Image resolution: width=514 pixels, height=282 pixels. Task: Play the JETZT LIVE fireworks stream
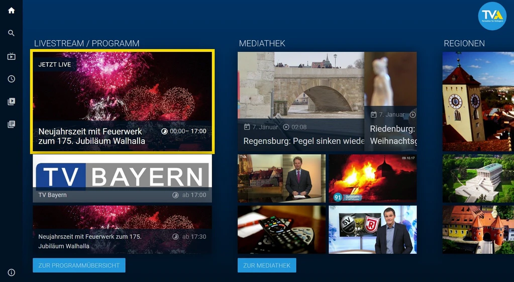click(122, 102)
